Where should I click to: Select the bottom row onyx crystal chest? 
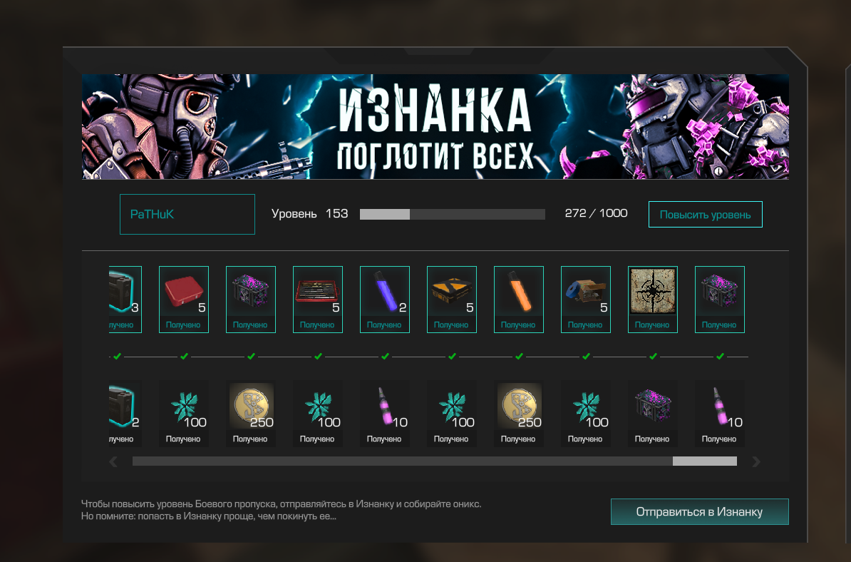tap(652, 414)
